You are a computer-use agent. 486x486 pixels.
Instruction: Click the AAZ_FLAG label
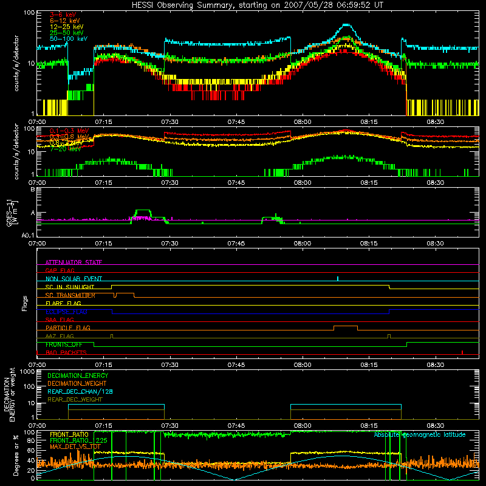coord(60,336)
